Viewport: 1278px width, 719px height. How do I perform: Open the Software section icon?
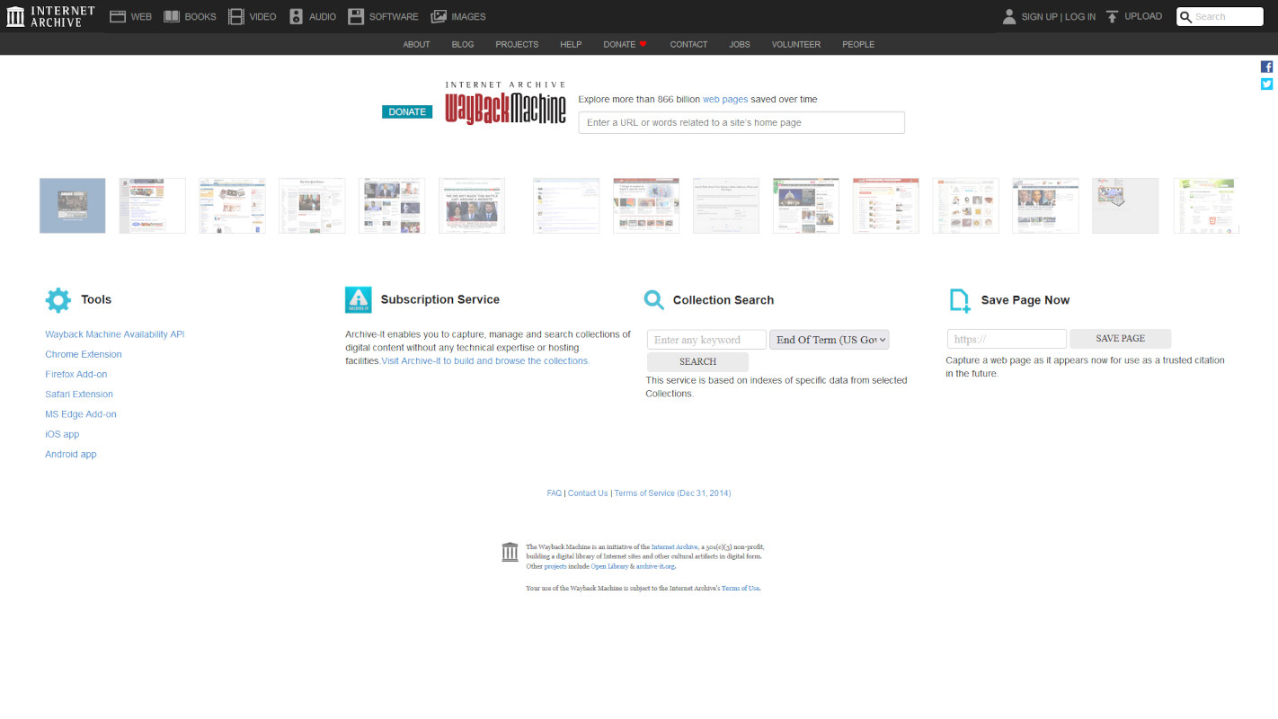[356, 16]
